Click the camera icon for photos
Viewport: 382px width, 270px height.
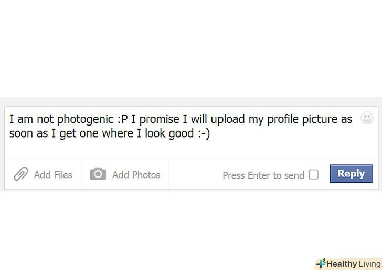point(98,174)
